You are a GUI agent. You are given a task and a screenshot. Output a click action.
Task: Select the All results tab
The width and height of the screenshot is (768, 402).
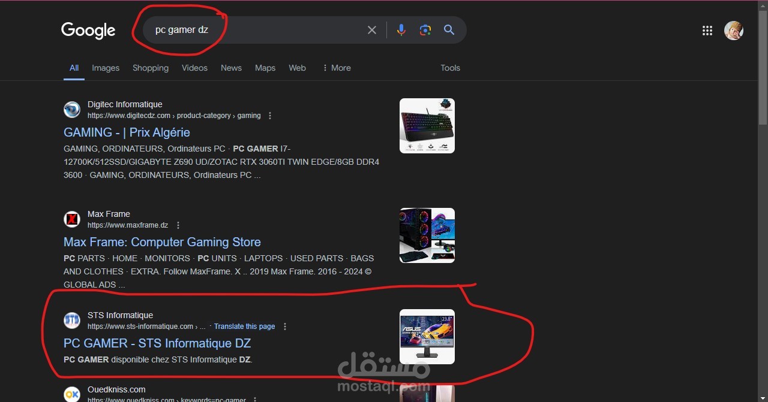click(x=74, y=68)
